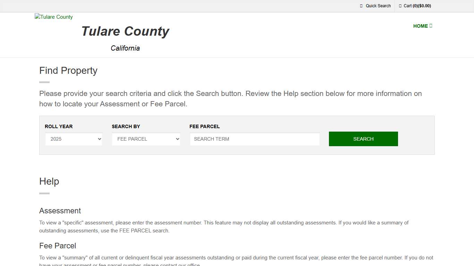
Task: Open the ROLL YEAR chevron arrow
Action: coord(100,139)
